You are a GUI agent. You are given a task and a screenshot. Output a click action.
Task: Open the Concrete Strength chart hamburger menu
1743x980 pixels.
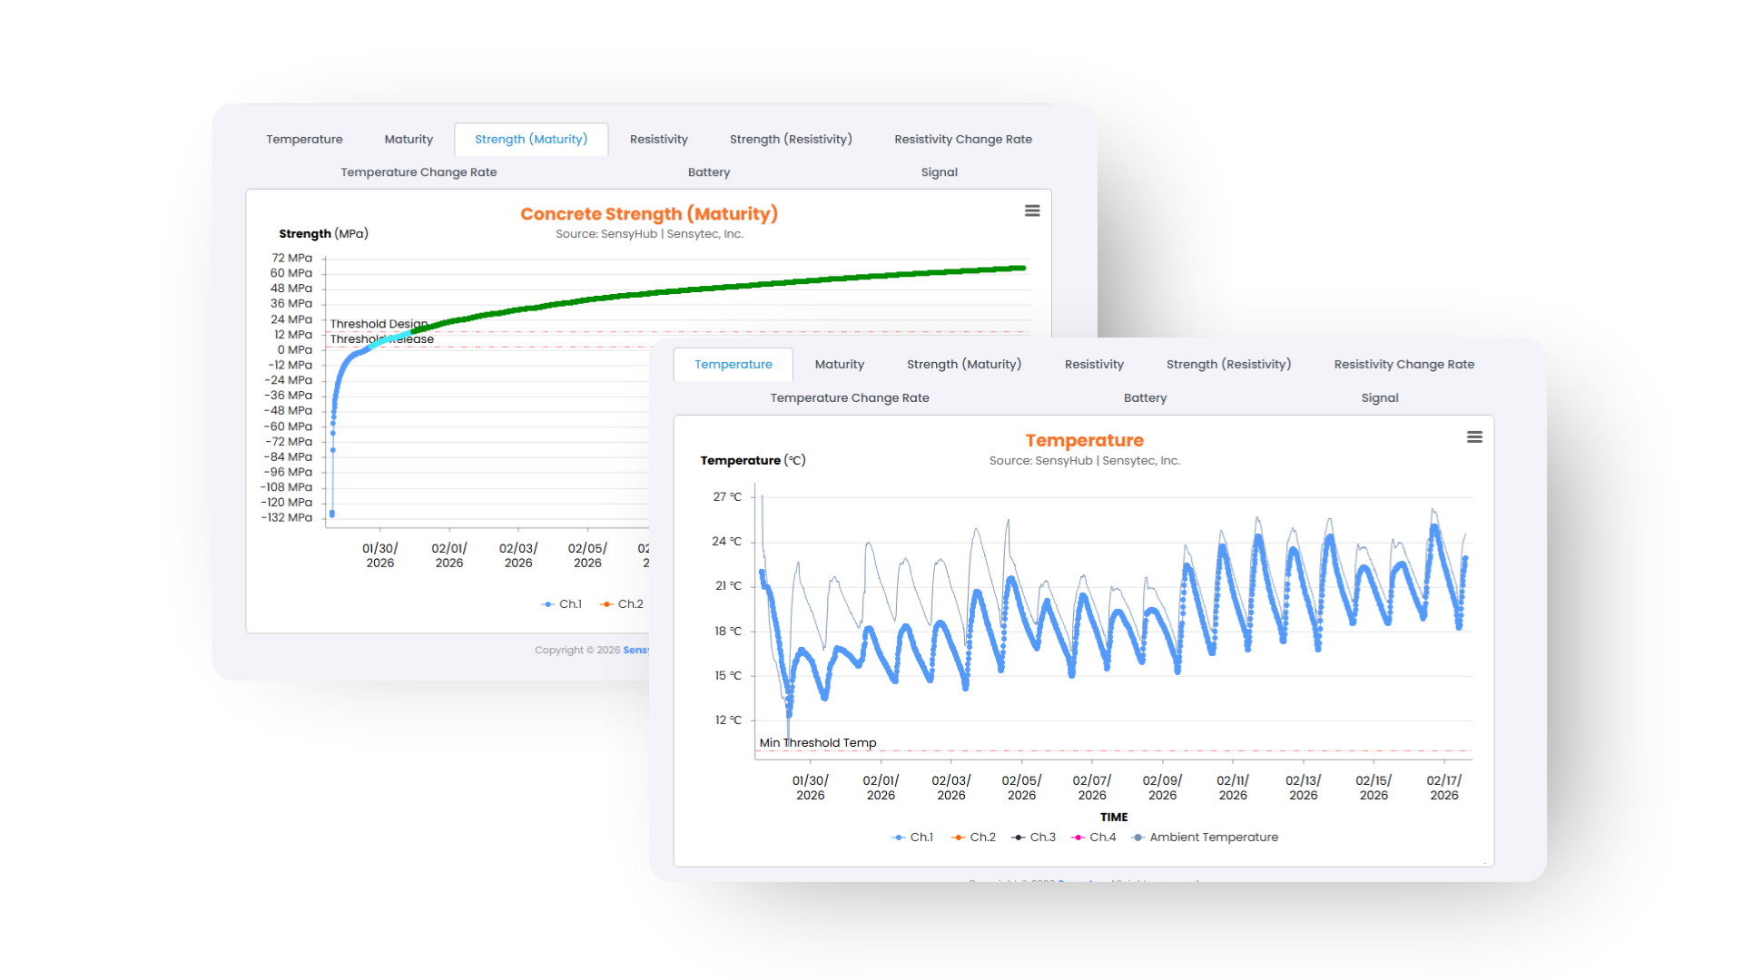(x=1032, y=211)
